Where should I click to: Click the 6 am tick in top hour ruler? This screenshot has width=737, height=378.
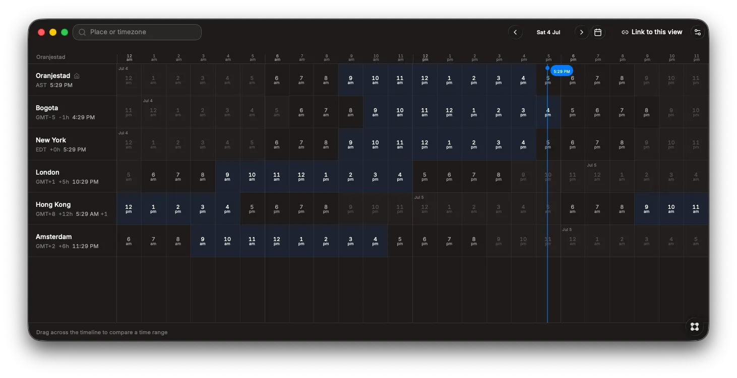pyautogui.click(x=277, y=58)
